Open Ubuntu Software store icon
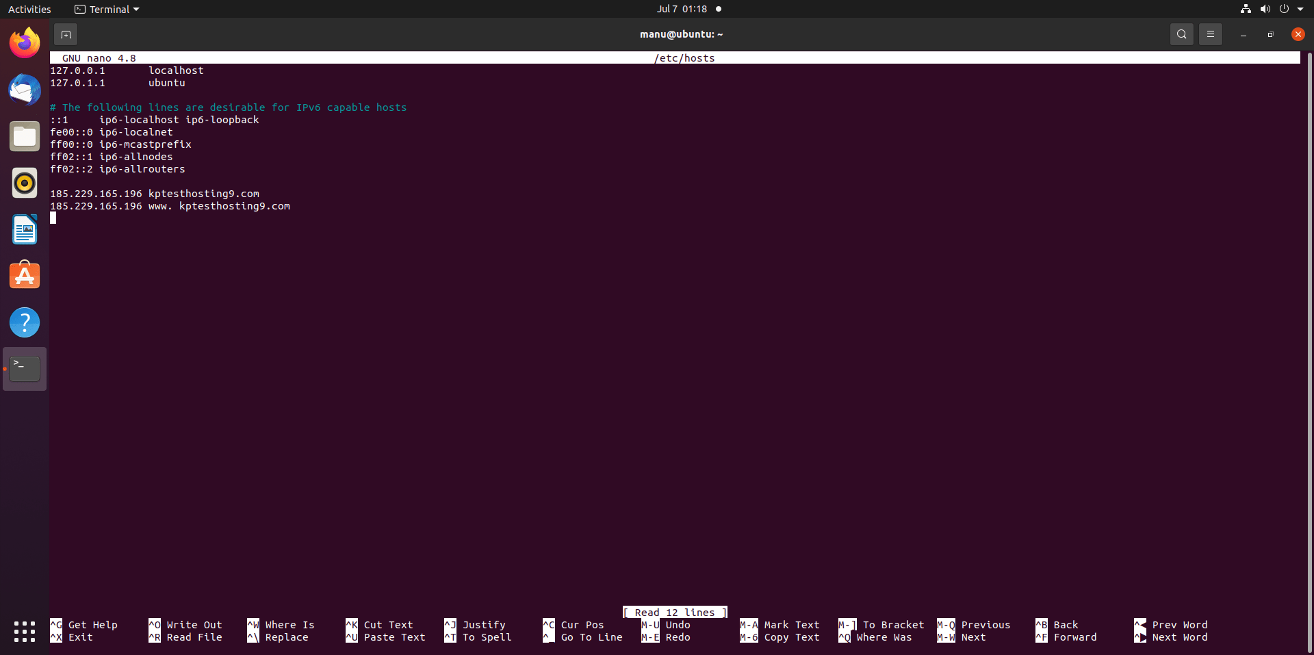 pos(25,276)
